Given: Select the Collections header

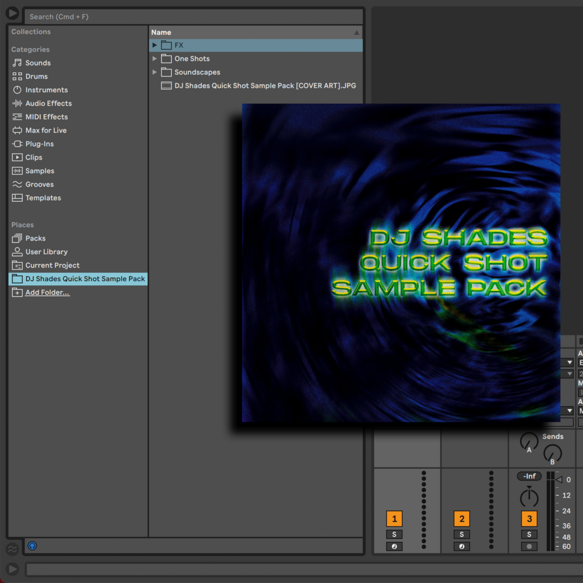Looking at the screenshot, I should pos(31,32).
